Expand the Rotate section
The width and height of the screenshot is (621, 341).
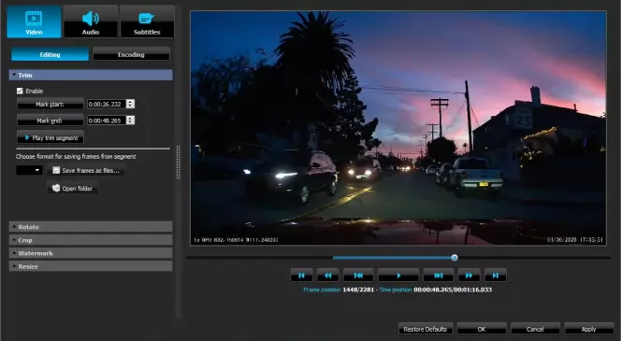tap(91, 227)
